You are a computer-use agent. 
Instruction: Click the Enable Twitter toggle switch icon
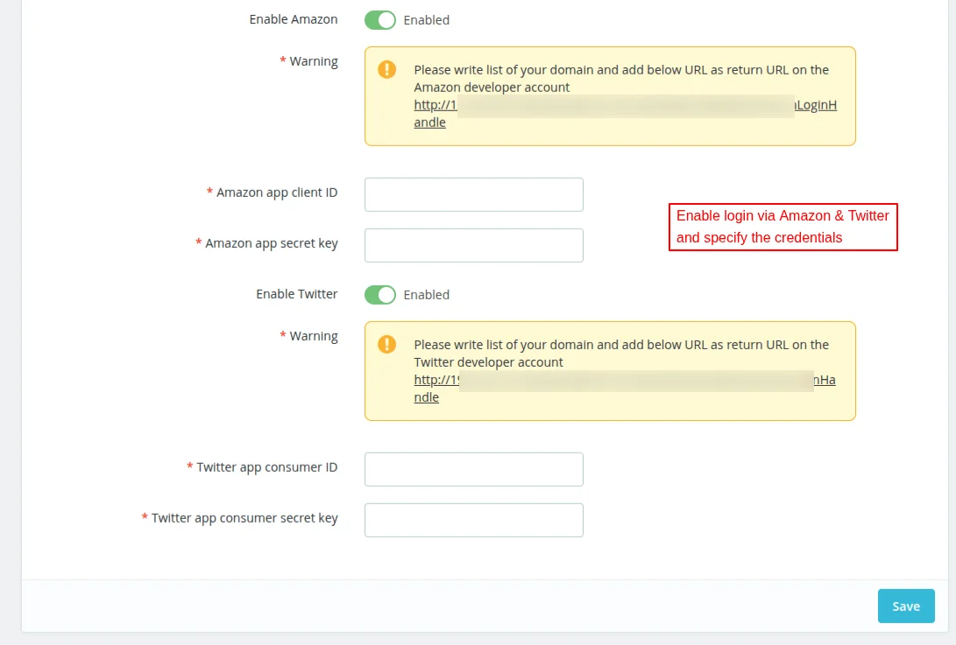click(x=379, y=295)
